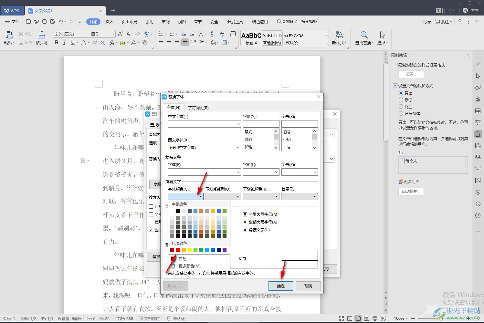484x323 pixels.
Task: Click the lock icon in right sidebar
Action: (x=478, y=134)
